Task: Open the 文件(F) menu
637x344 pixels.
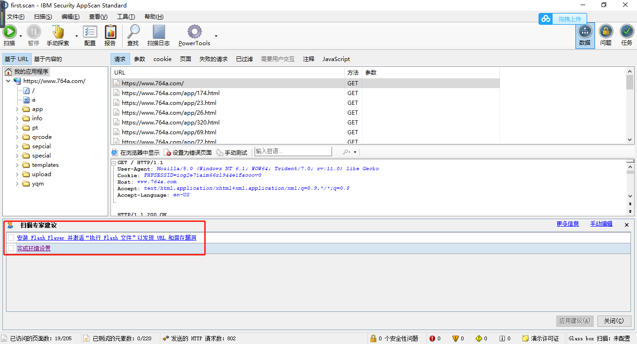Action: [15, 16]
